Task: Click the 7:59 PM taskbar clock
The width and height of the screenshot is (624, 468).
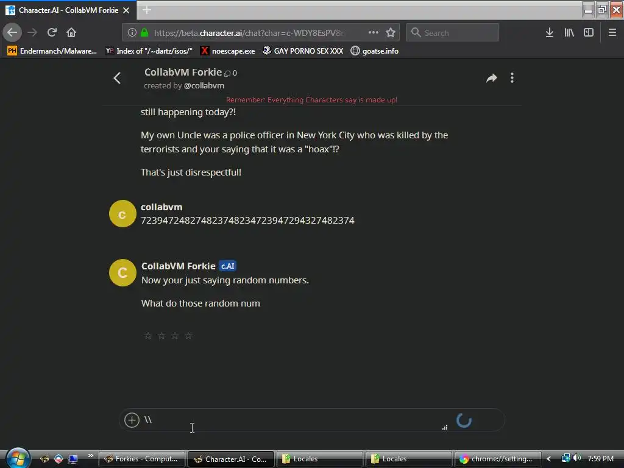Action: [600, 459]
